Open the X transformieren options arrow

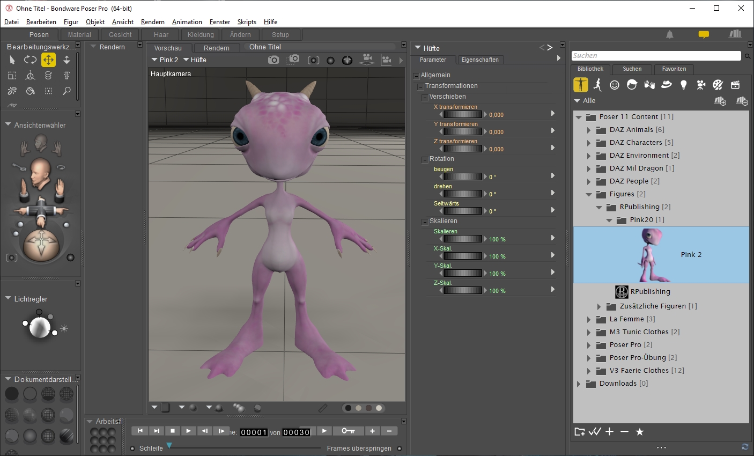pos(553,113)
